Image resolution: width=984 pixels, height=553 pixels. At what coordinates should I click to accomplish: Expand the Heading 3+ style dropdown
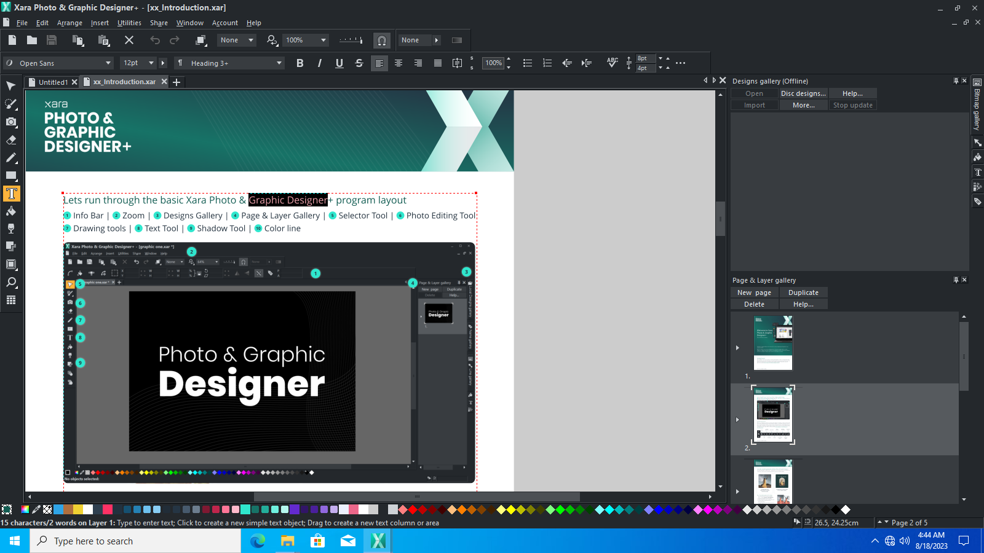pyautogui.click(x=229, y=63)
